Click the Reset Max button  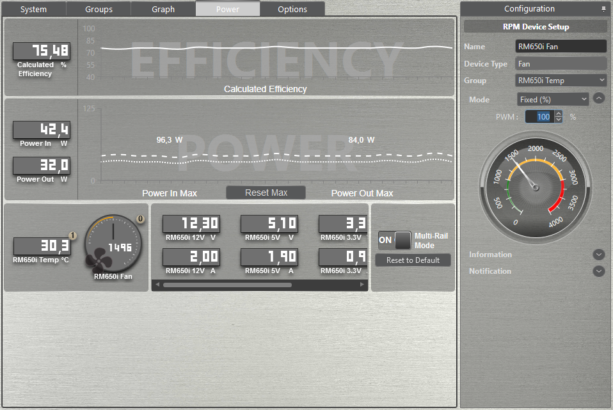tap(266, 193)
